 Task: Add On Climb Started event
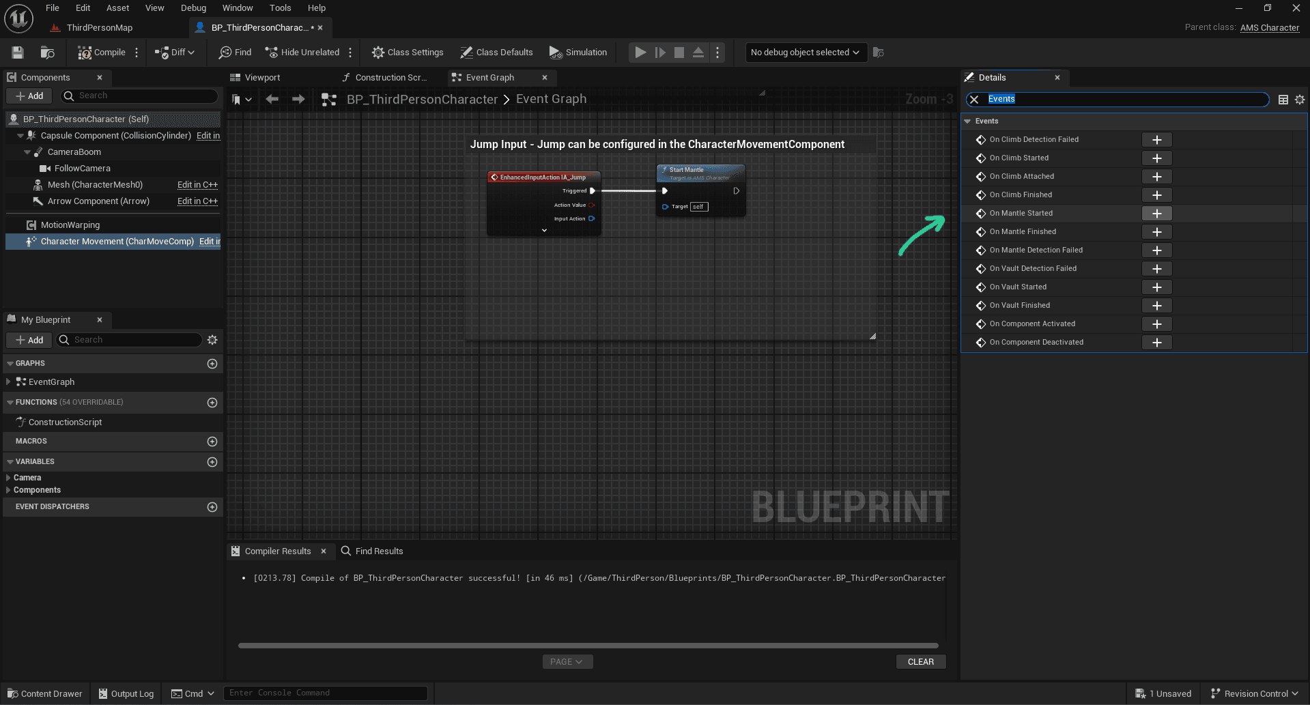1157,158
